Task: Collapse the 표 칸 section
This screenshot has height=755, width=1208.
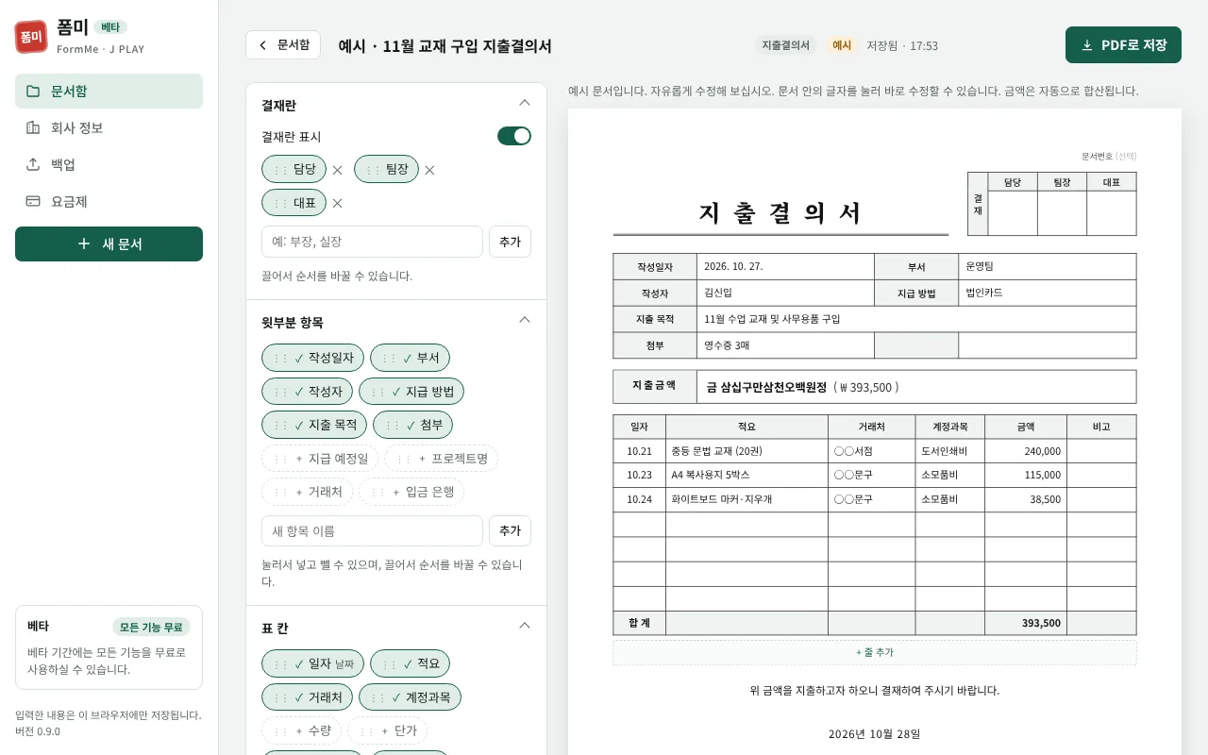Action: pyautogui.click(x=525, y=626)
